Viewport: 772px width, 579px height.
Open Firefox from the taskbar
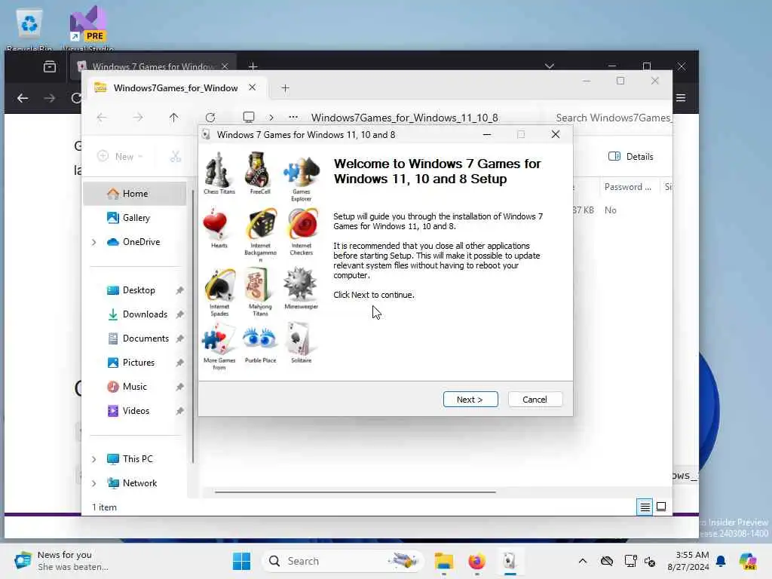coord(476,561)
